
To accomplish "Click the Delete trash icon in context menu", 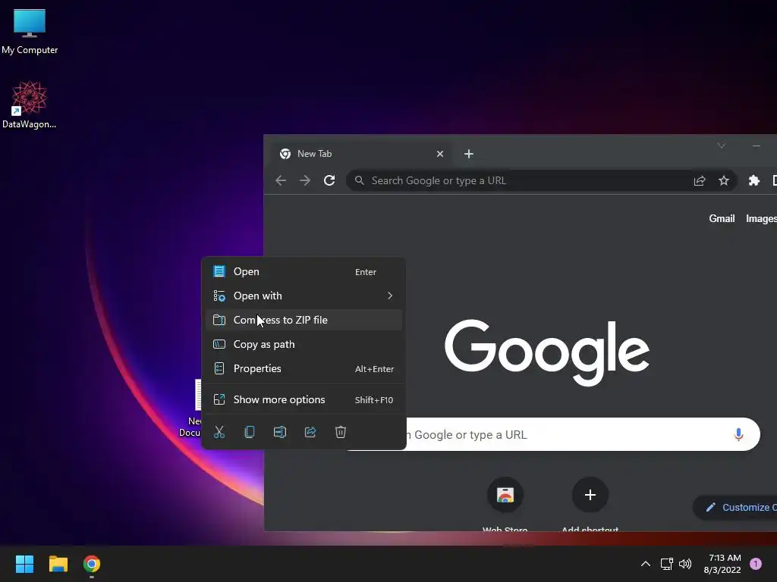I will pos(341,432).
